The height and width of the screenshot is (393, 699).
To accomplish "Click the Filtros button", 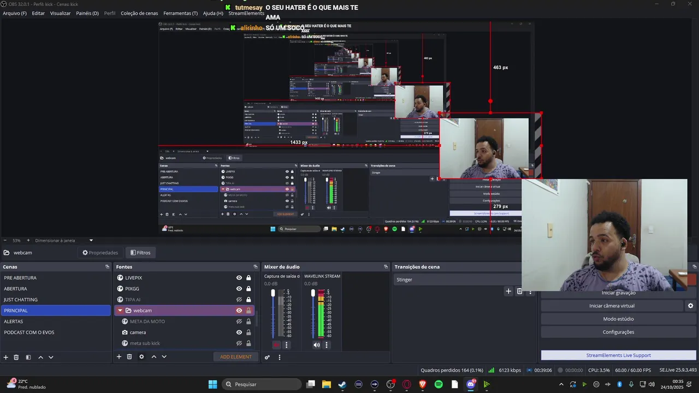I will tap(140, 253).
